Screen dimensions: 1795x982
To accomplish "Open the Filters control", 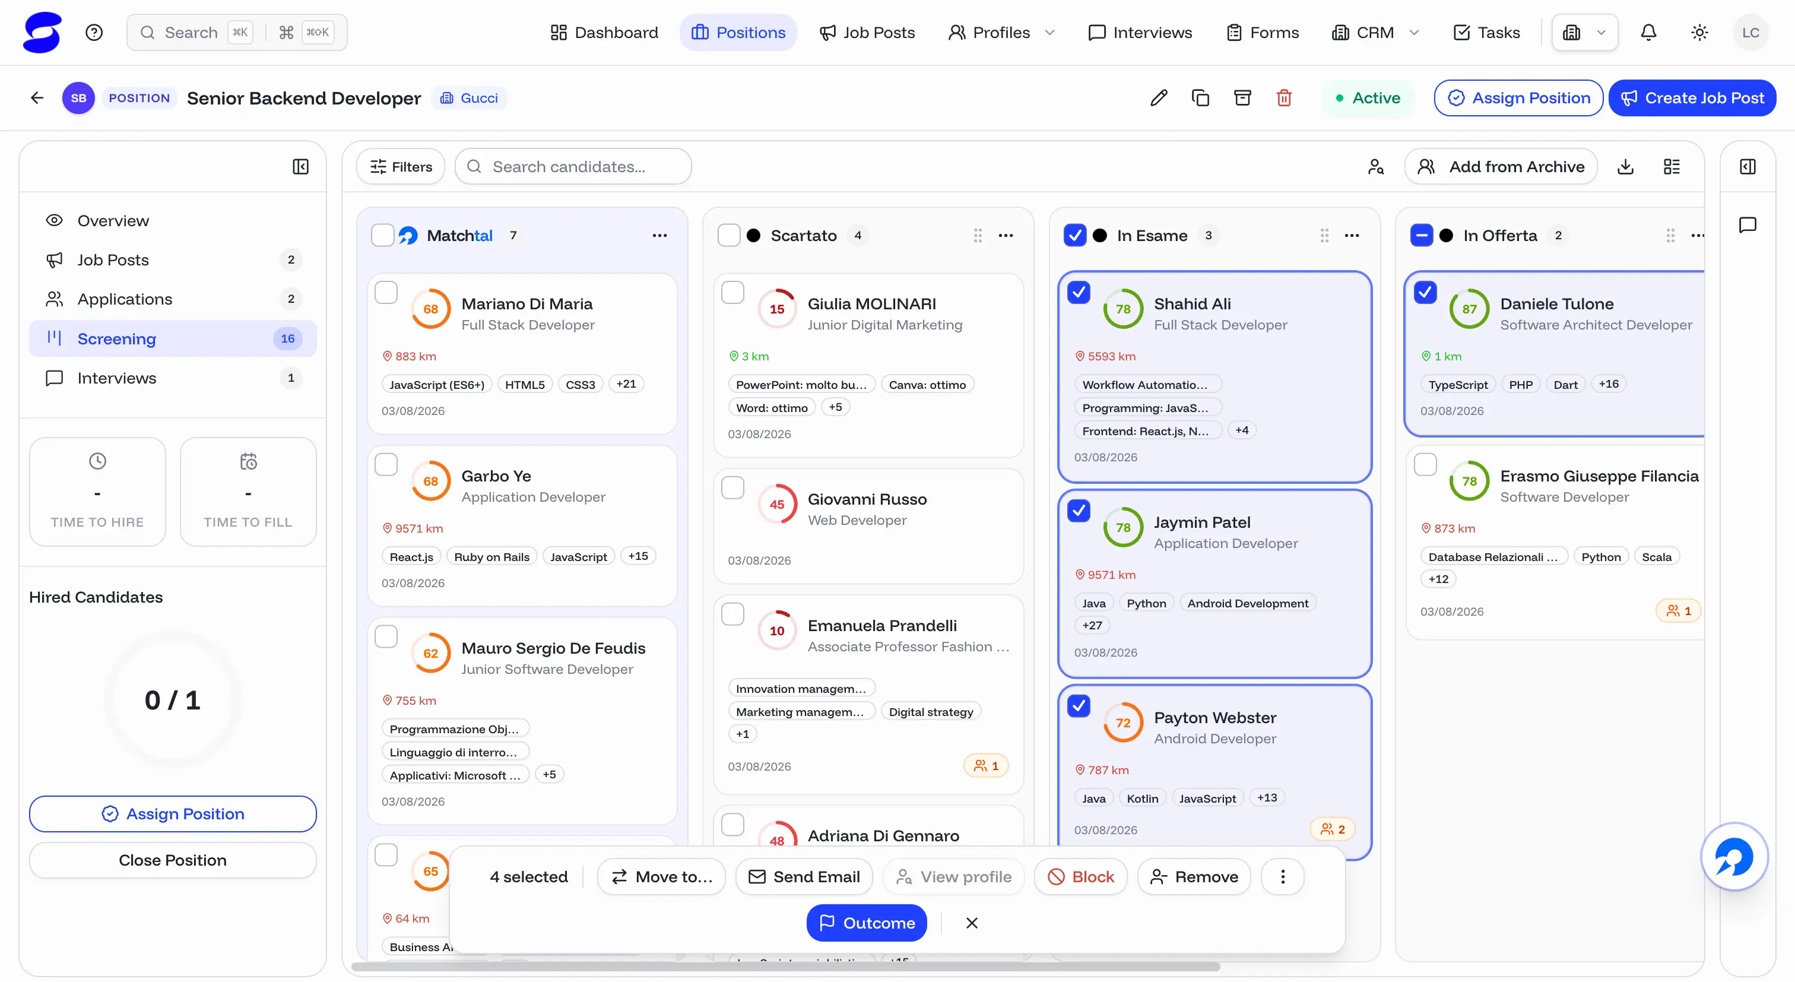I will point(401,167).
